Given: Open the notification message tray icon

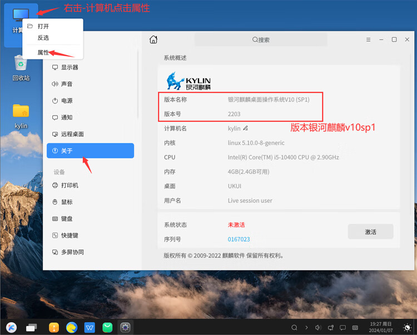Looking at the screenshot, I should click(x=343, y=328).
